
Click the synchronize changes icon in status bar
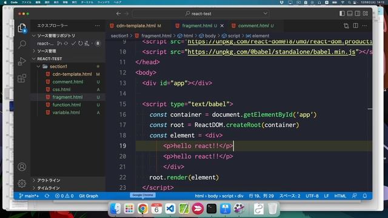[x=47, y=196]
